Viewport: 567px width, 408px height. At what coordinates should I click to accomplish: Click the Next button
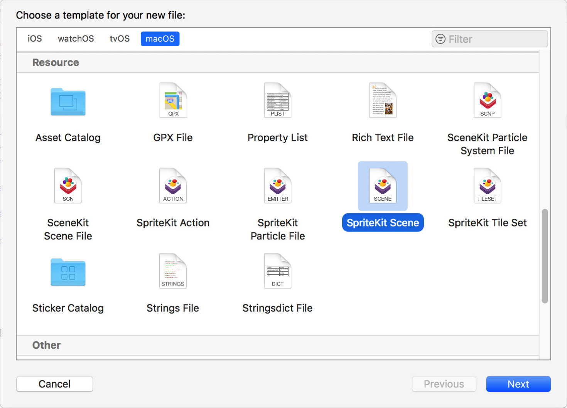tap(518, 384)
